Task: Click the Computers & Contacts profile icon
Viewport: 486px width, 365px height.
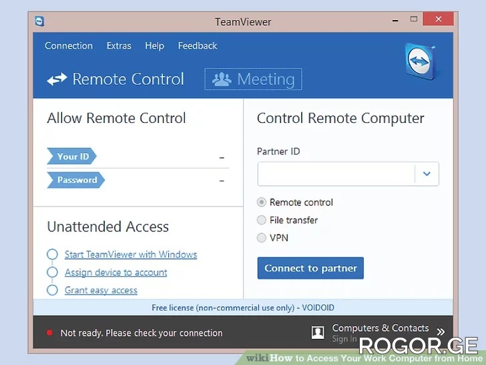Action: [x=318, y=333]
